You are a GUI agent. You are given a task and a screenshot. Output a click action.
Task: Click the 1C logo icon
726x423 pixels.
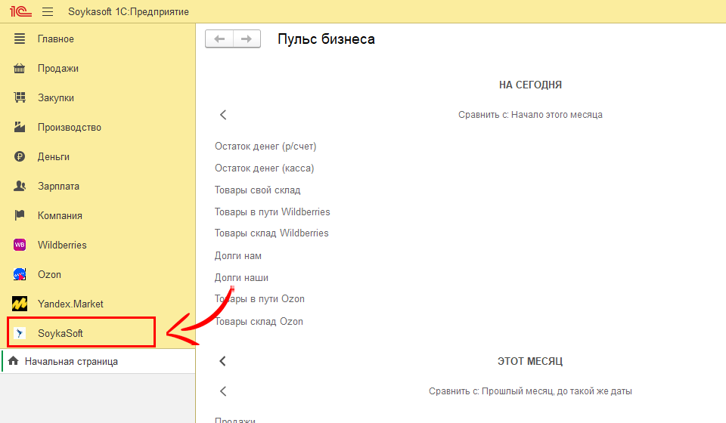[x=19, y=12]
